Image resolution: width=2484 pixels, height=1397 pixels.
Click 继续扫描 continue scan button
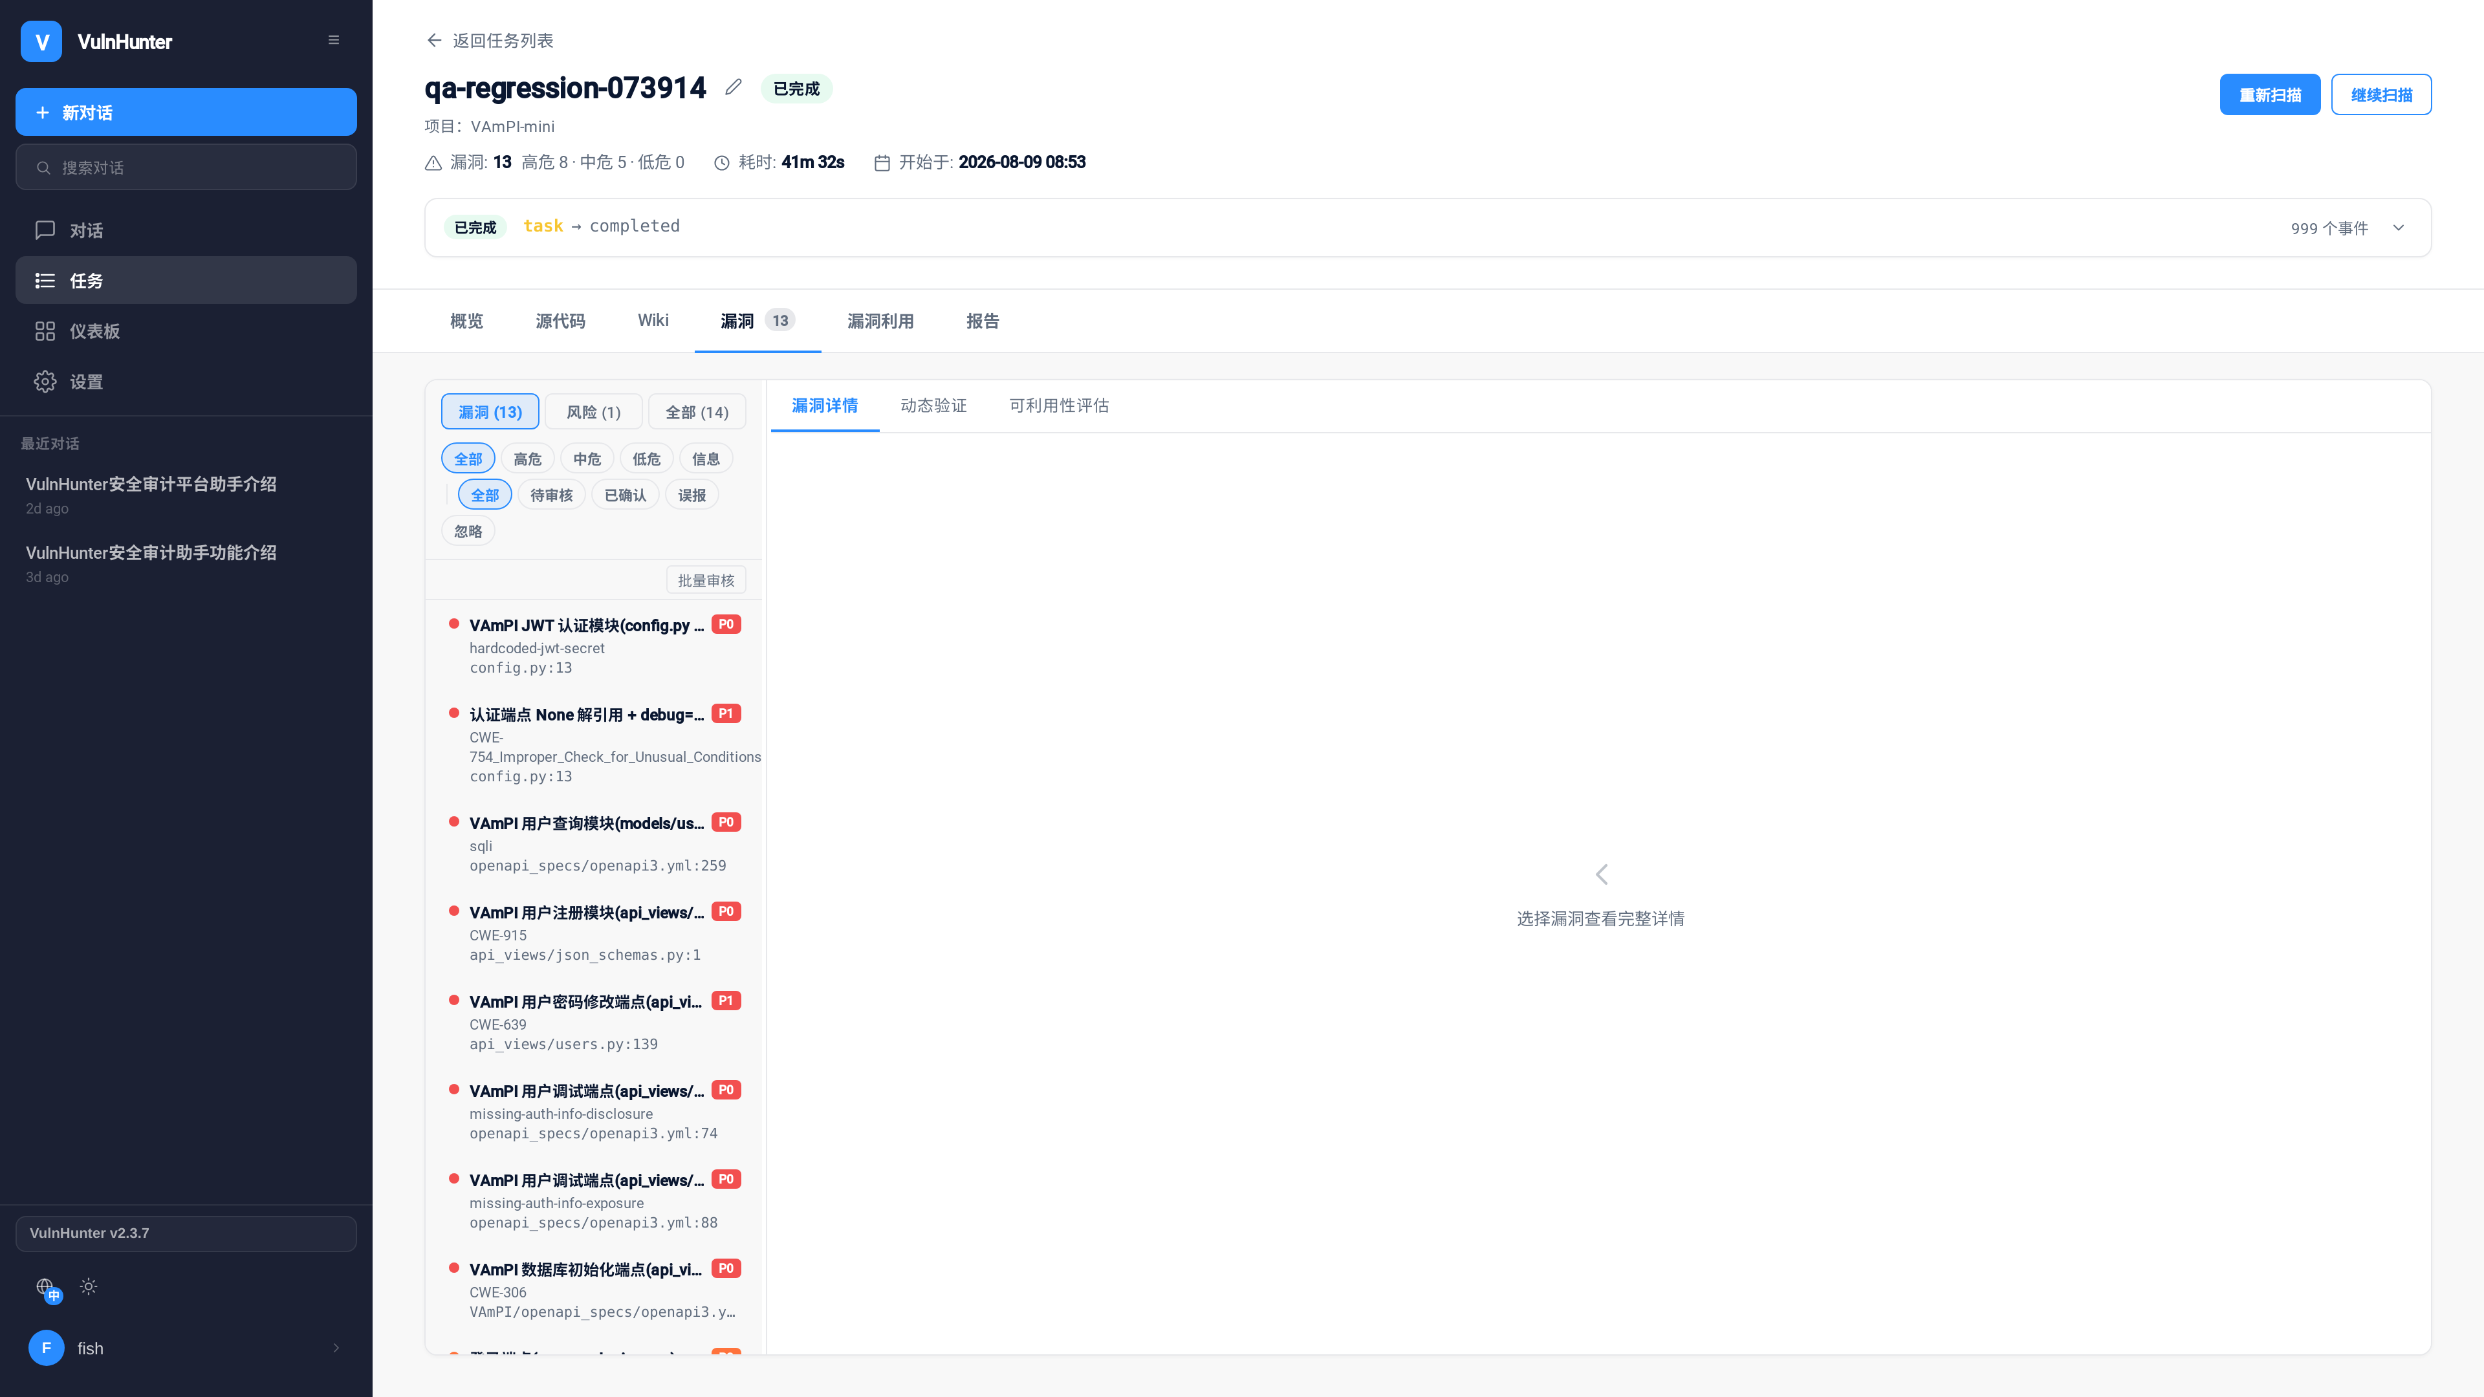pyautogui.click(x=2380, y=94)
